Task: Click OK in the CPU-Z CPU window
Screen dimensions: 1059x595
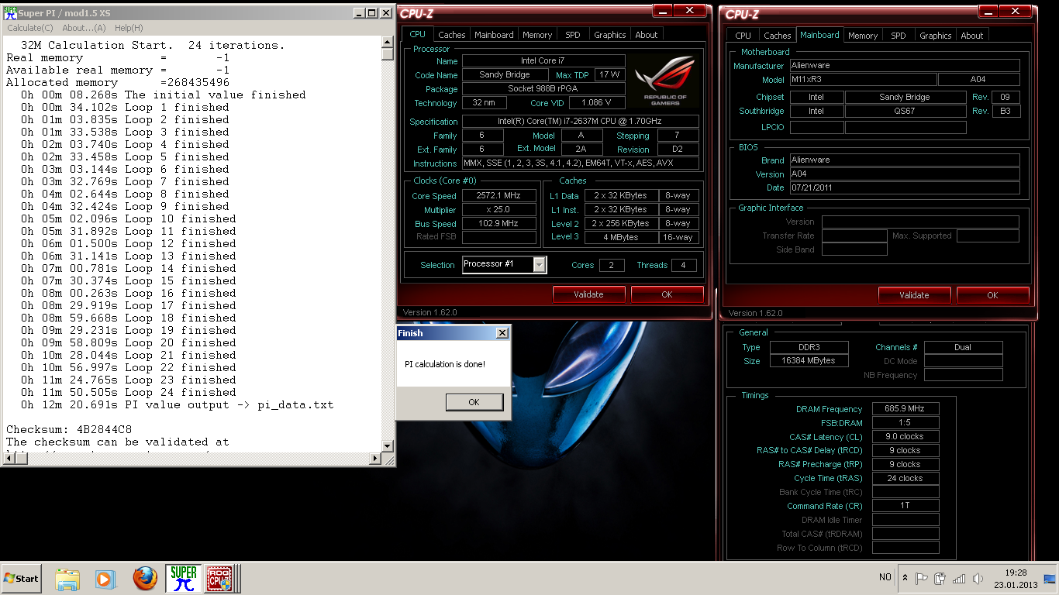Action: click(667, 294)
